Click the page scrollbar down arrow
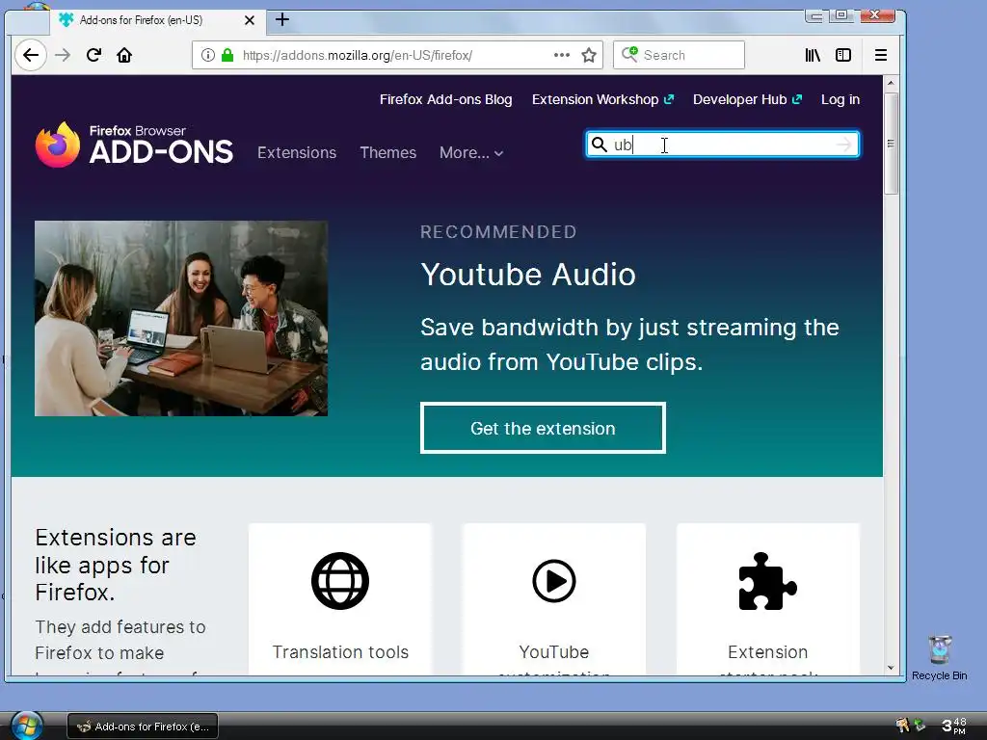The image size is (987, 740). [x=890, y=668]
